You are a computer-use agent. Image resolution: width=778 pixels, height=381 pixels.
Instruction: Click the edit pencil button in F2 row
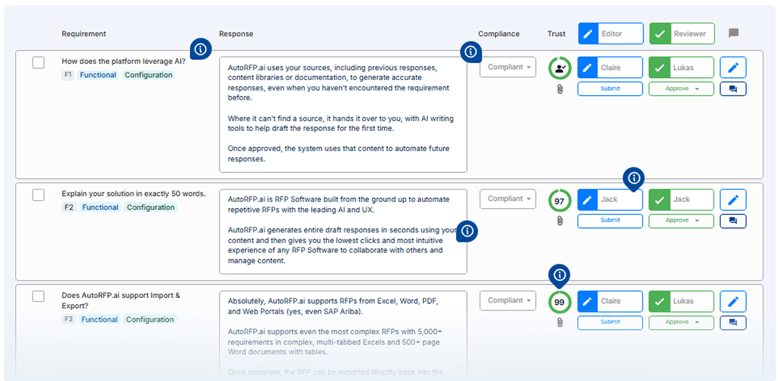(733, 200)
